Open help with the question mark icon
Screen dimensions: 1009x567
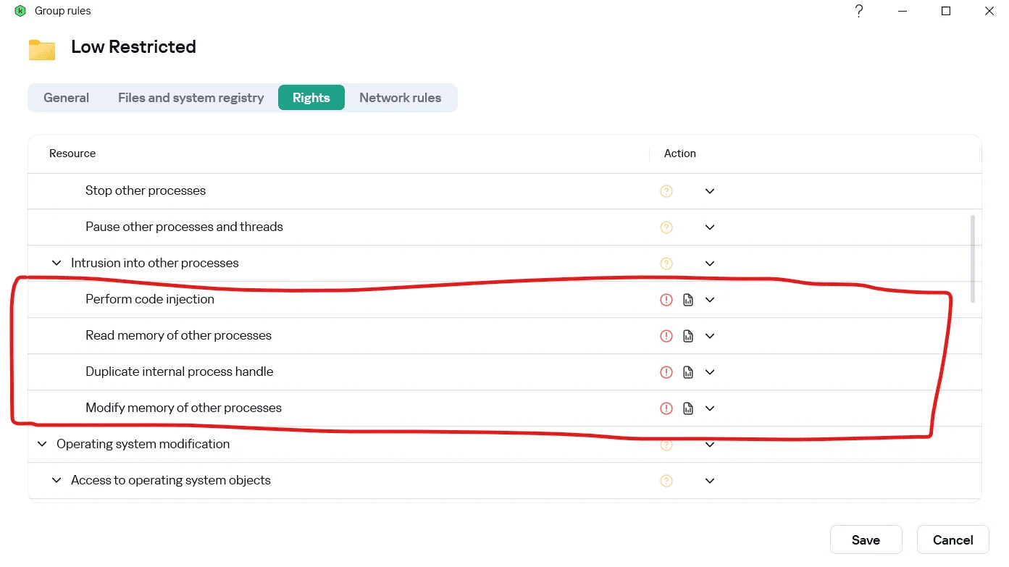tap(859, 11)
